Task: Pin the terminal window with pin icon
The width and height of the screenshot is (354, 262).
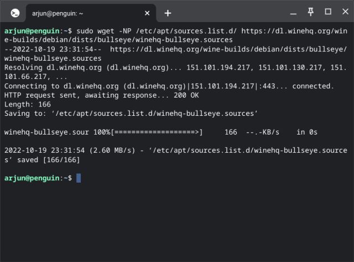Action: pyautogui.click(x=311, y=12)
